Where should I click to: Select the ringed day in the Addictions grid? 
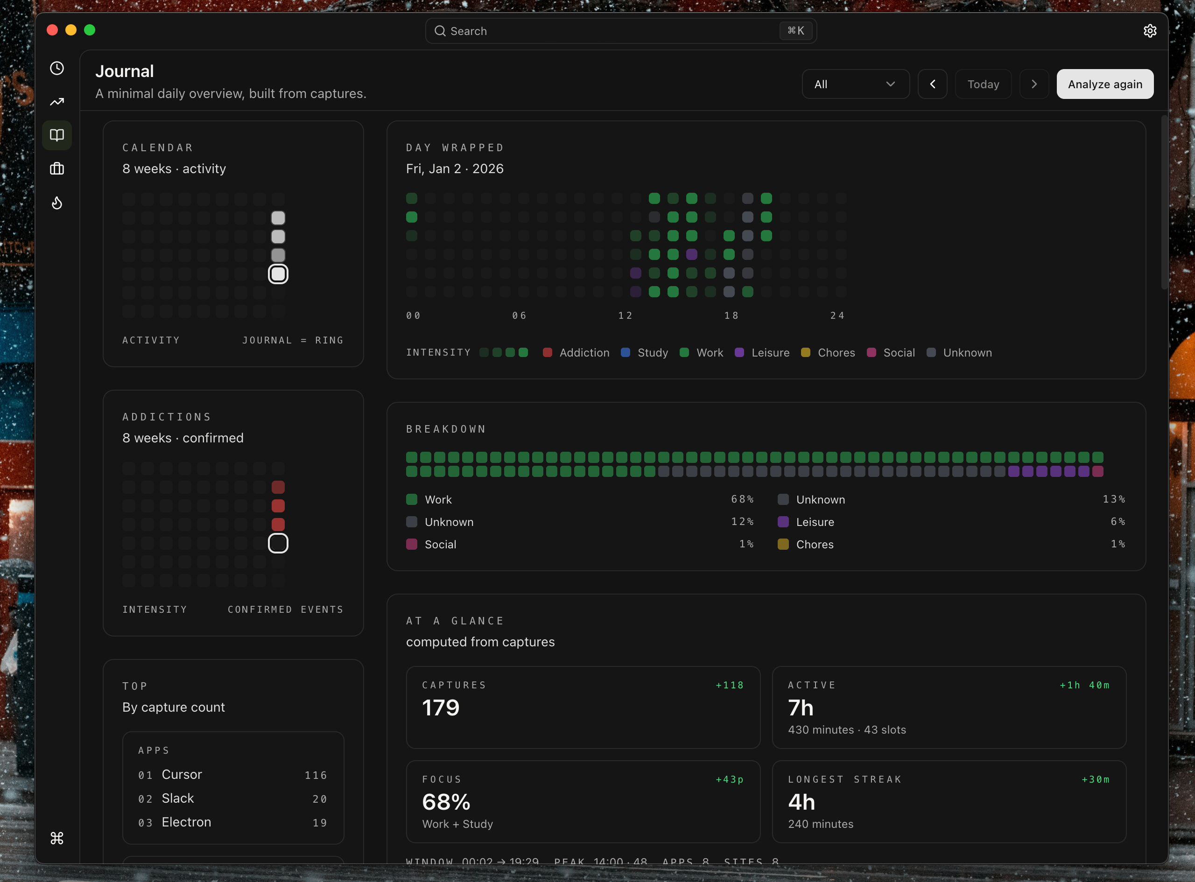[278, 543]
